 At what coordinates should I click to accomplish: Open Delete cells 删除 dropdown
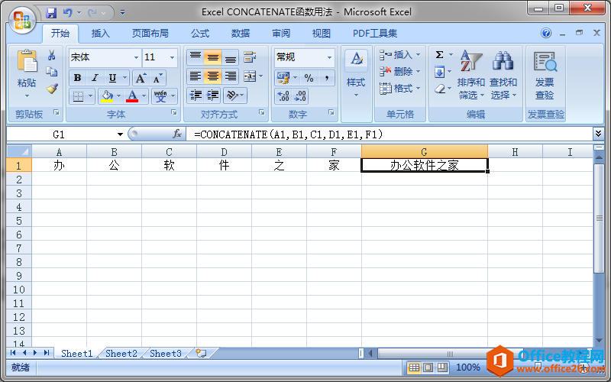coord(399,72)
